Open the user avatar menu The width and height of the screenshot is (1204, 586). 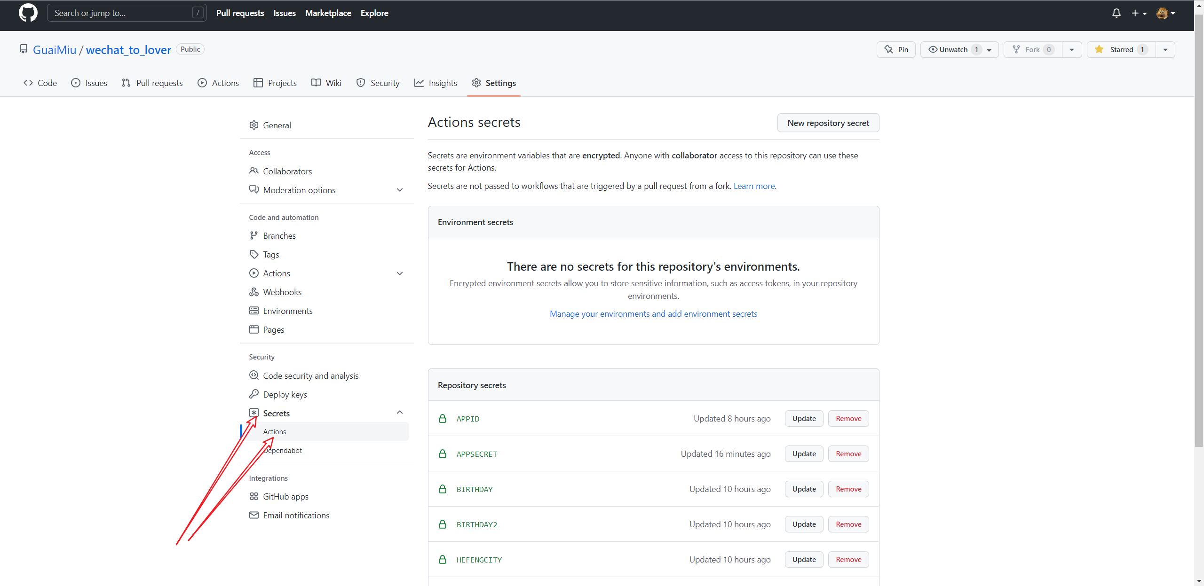point(1165,13)
